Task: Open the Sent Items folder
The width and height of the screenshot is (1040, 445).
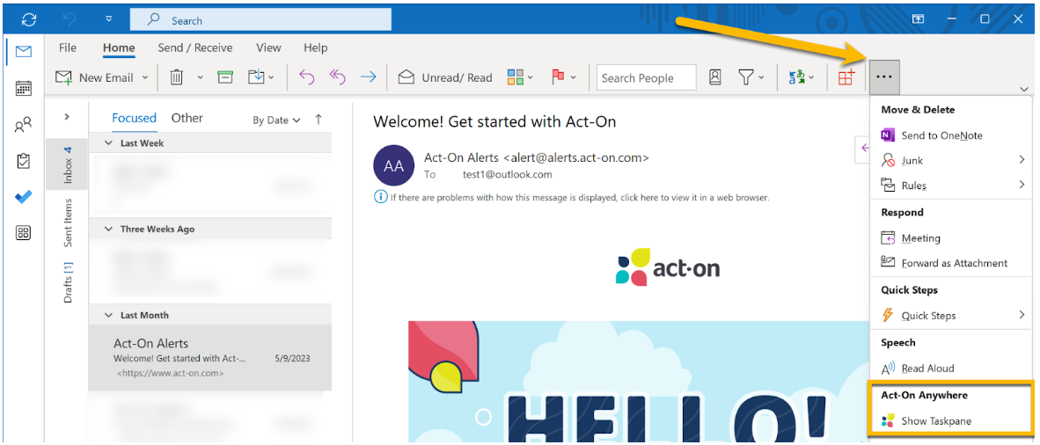Action: pyautogui.click(x=67, y=222)
